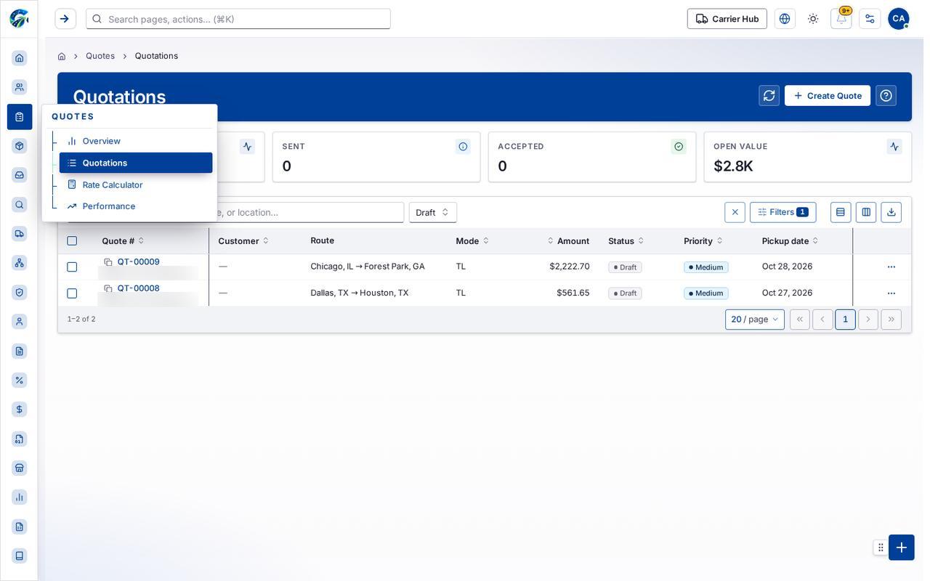
Task: Check the box for QT-00008 row
Action: [x=72, y=293]
